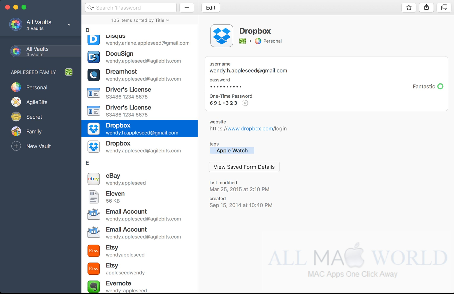This screenshot has height=294, width=454.
Task: Click the Apple Watch tag
Action: 232,150
